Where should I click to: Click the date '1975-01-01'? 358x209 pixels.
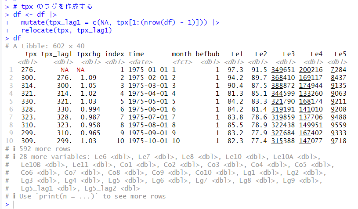point(148,70)
